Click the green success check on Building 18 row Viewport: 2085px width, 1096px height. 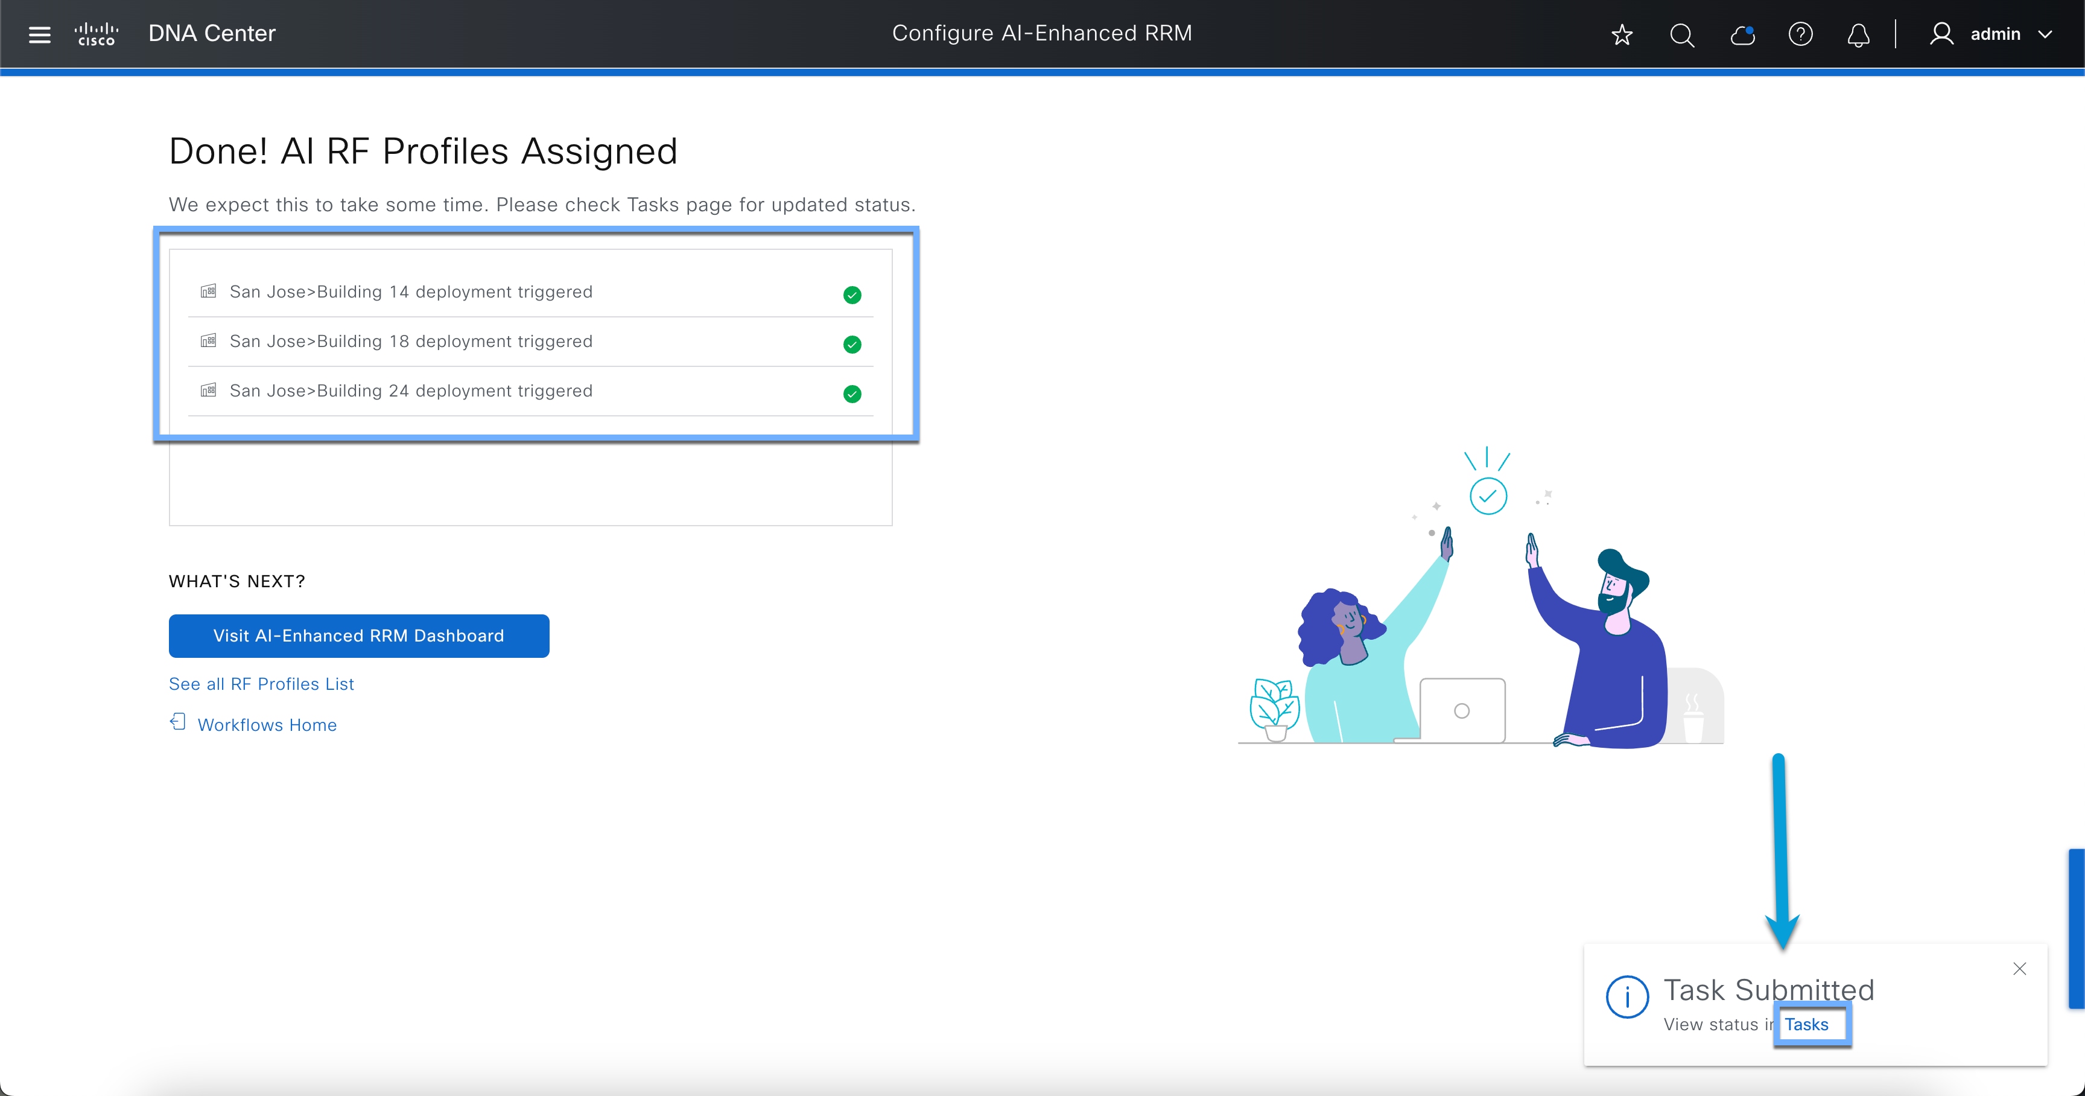[x=851, y=344]
